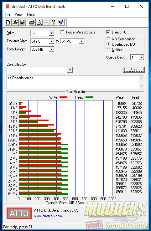Open the Total Length 256 MB dropdown

tap(51, 49)
